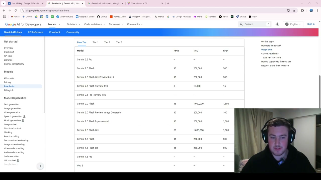
Task: Open the GitHub bookmark
Action: point(102,17)
